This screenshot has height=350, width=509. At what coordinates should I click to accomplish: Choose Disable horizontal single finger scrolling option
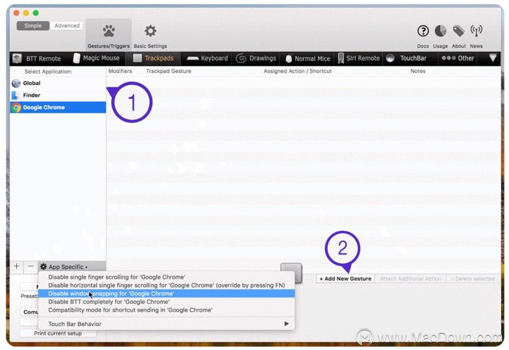[166, 286]
